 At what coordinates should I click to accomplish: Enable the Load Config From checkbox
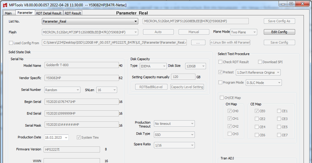(x=11, y=43)
